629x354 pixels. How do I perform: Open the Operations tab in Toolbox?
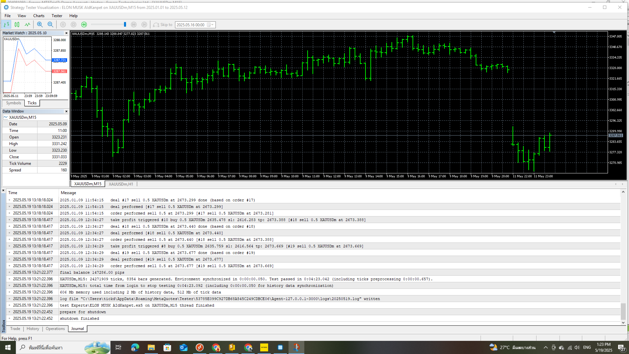point(55,329)
